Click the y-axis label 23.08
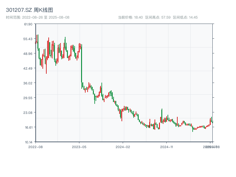Viewport: 236px width, 177px height. (28, 113)
